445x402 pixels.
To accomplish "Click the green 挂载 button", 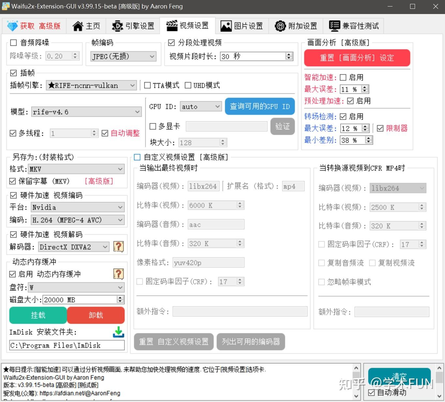I will click(37, 315).
